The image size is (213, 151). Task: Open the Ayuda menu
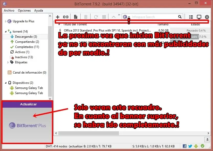coord(39,11)
